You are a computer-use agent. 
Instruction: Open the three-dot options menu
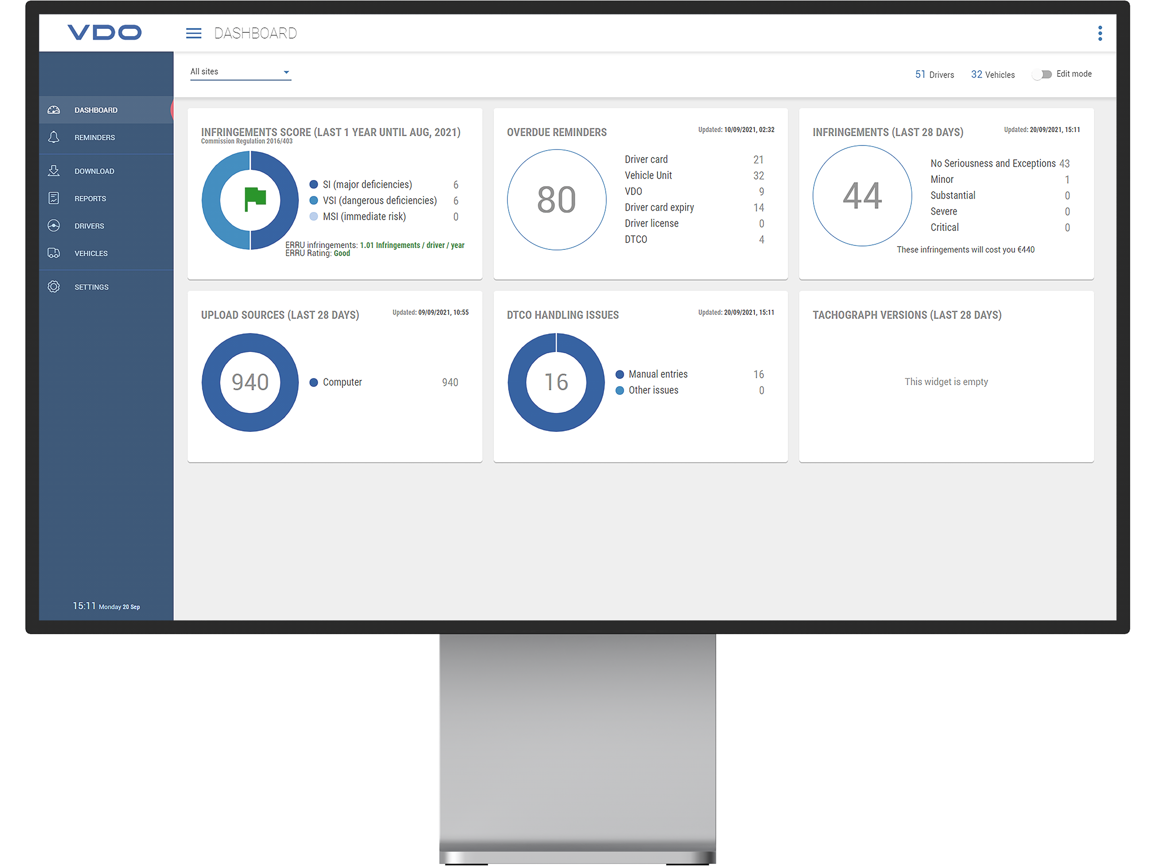point(1100,33)
